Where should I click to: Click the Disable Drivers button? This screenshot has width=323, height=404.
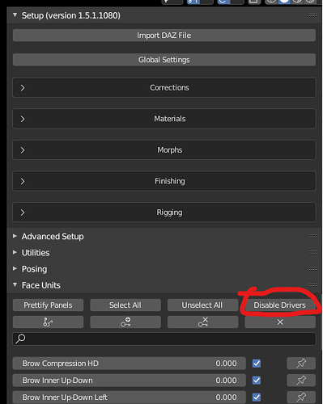coord(280,305)
